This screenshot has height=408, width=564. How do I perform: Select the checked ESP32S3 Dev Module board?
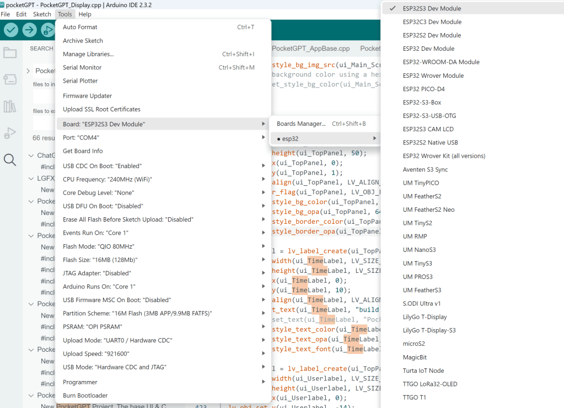coord(432,8)
